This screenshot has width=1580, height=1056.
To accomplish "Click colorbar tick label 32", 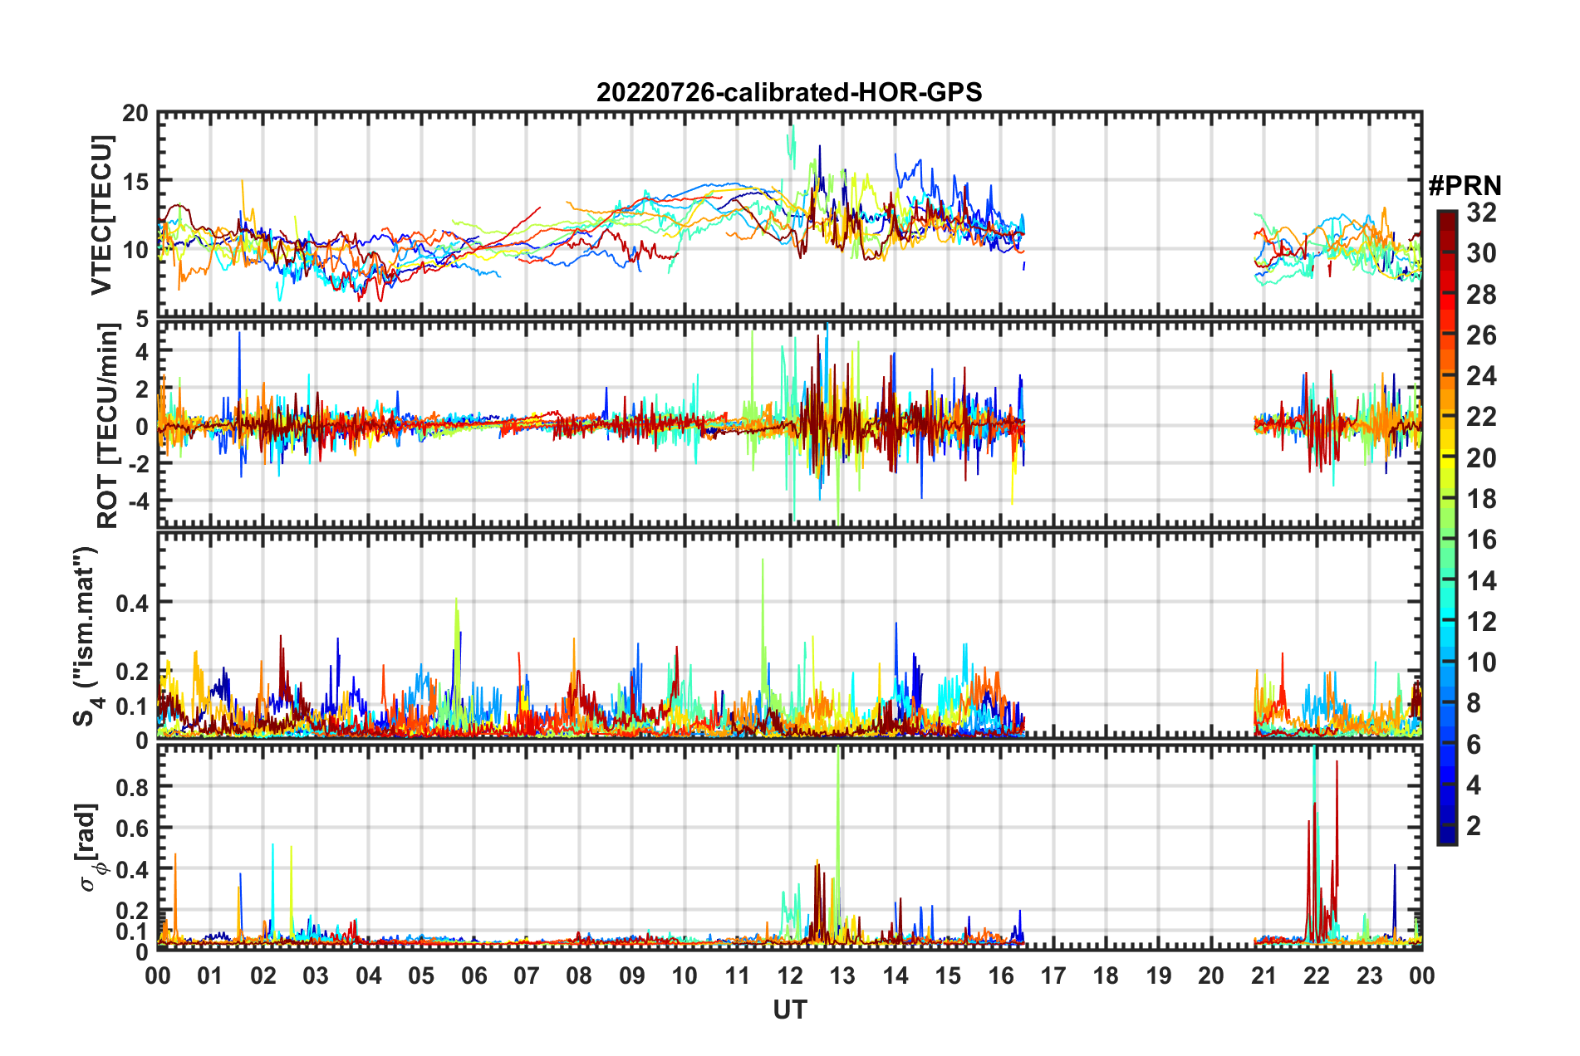I will 1481,213.
